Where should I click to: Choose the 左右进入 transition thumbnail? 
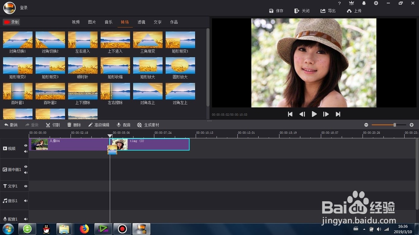(x=83, y=40)
